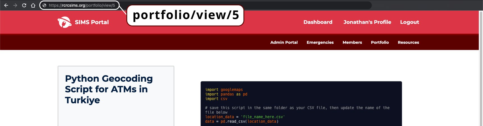Reload the current page

(24, 5)
